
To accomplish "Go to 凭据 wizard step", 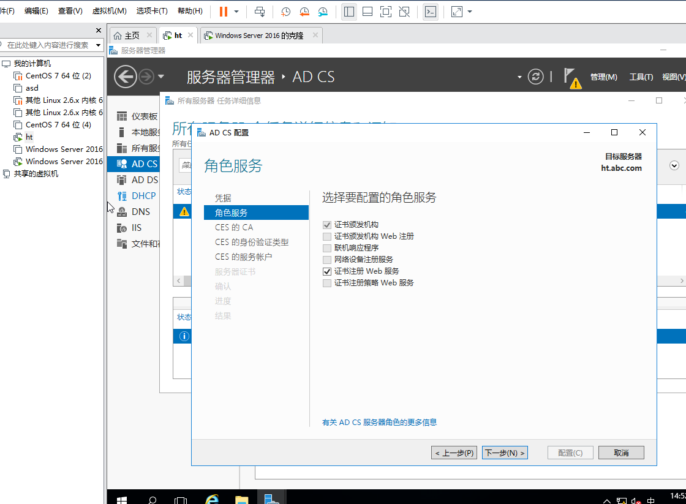I will pos(223,198).
